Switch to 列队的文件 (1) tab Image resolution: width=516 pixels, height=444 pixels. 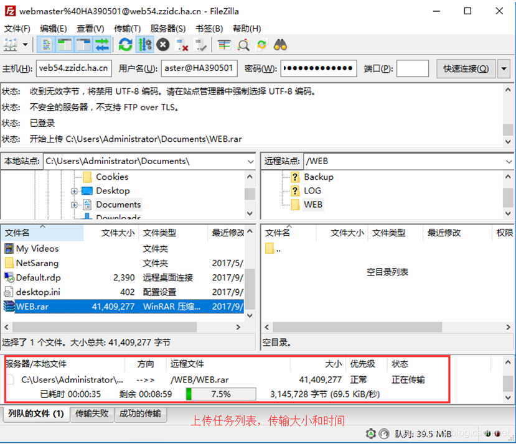pos(36,414)
